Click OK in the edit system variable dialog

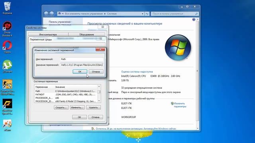pos(80,71)
